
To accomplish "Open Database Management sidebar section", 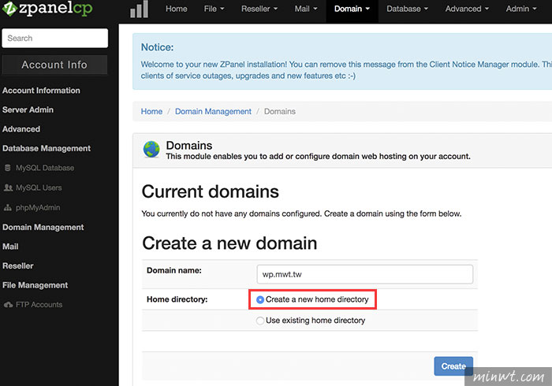I will click(x=47, y=148).
